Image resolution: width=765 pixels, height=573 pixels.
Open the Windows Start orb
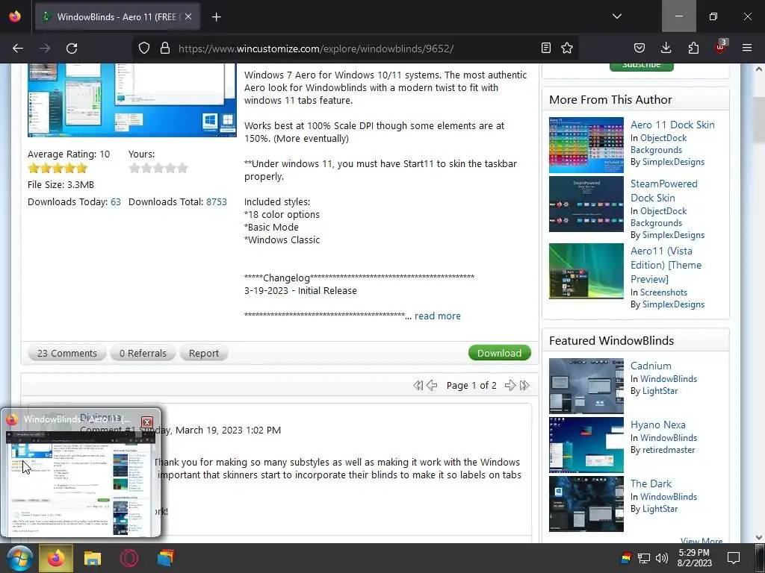[x=19, y=558]
